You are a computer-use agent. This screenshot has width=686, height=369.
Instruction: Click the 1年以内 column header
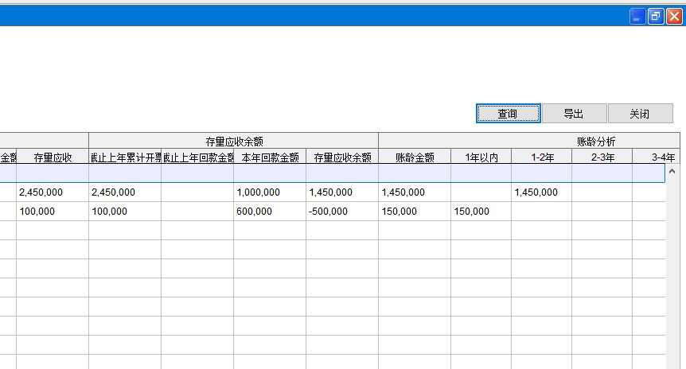pos(481,157)
